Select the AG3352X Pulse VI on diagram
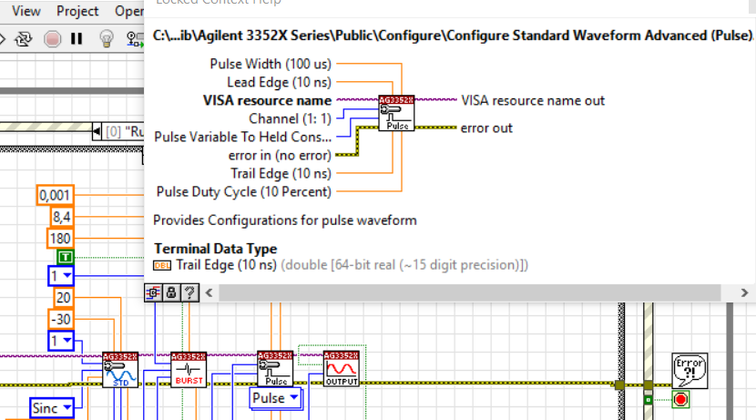 coord(275,368)
